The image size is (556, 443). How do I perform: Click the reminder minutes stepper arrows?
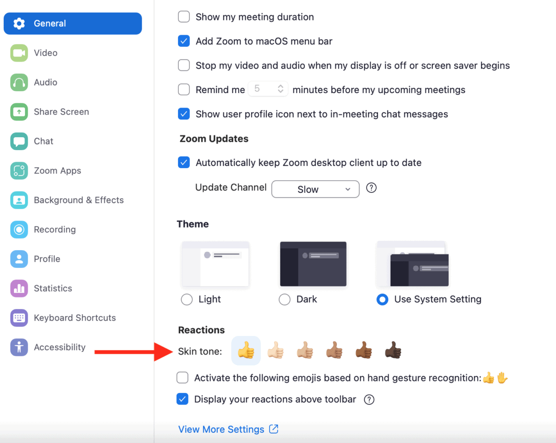tap(280, 89)
